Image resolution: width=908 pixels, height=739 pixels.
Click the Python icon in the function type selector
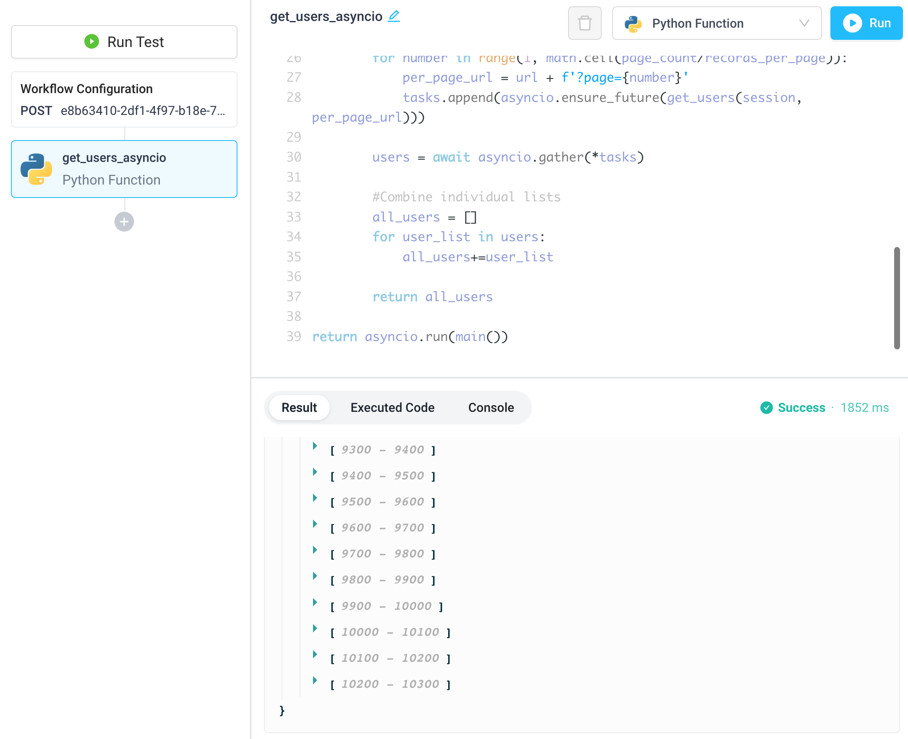tap(633, 23)
